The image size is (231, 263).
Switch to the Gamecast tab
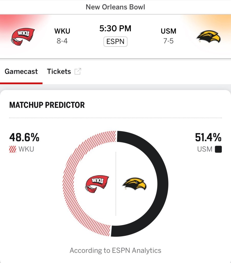tap(21, 71)
